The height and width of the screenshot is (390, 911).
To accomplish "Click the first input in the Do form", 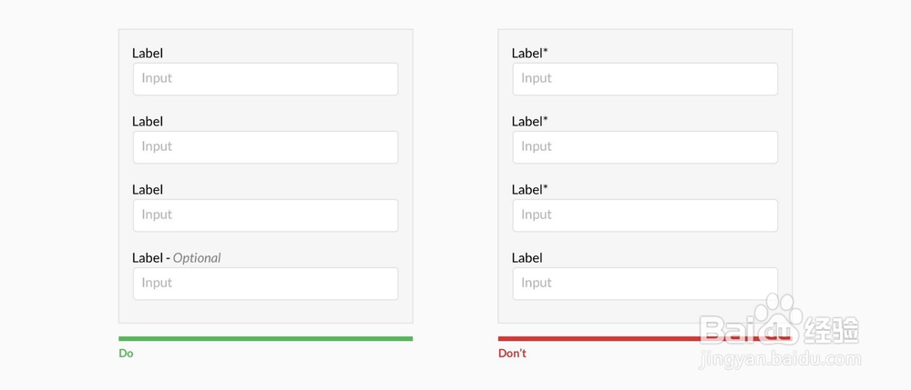I will click(265, 79).
